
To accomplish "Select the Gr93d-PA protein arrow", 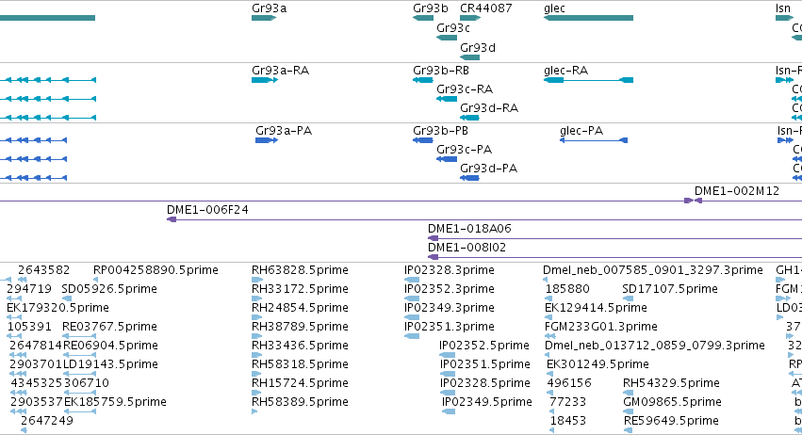I will click(x=469, y=178).
